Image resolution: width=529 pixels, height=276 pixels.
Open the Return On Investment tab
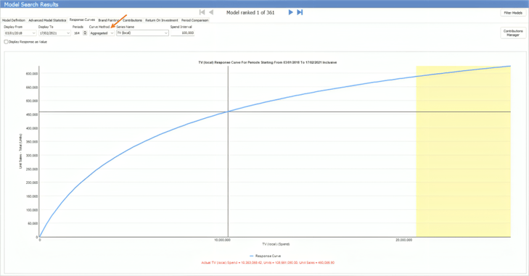pyautogui.click(x=162, y=20)
